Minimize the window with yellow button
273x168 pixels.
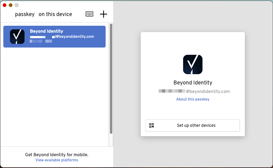(x=11, y=5)
